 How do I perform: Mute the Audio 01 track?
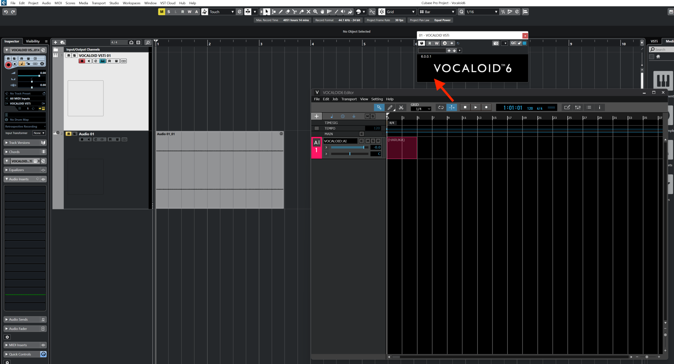69,134
